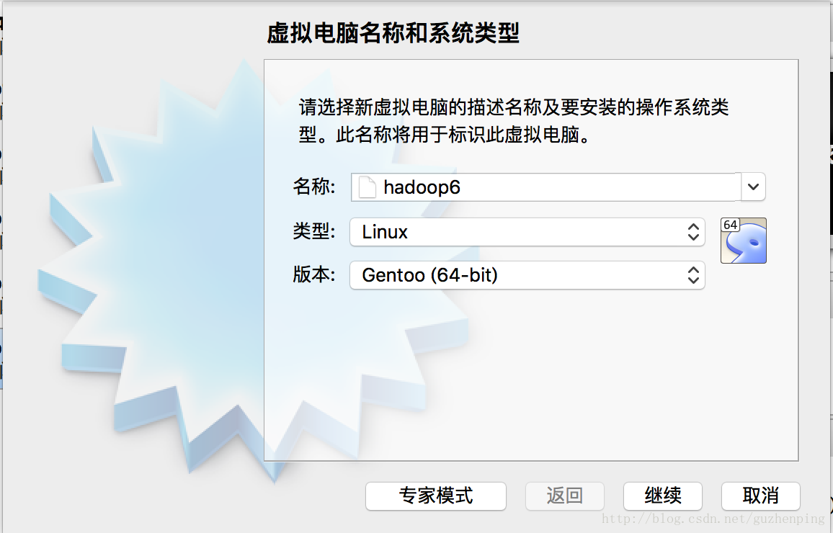Click the 虚拟电脑名称和系统类型 heading
This screenshot has width=833, height=533.
pos(393,33)
